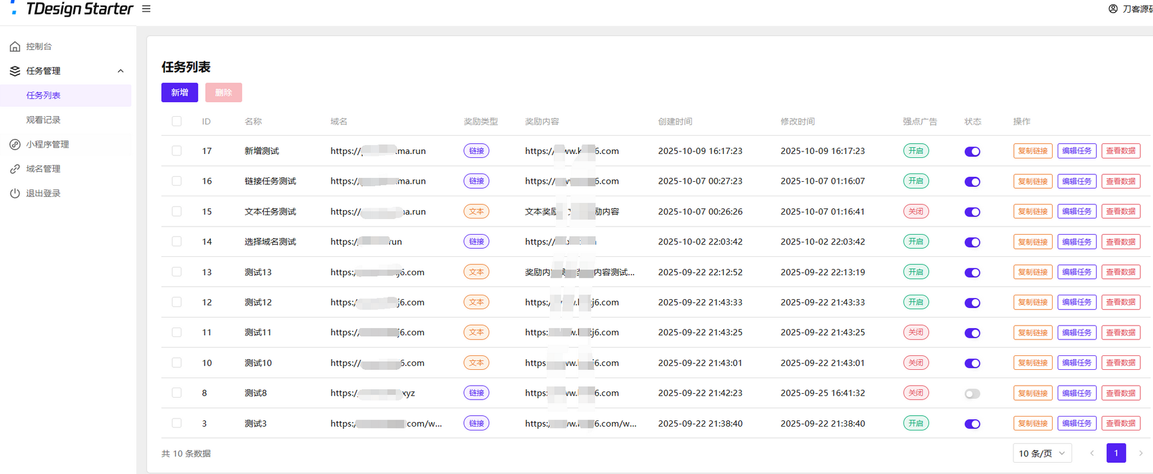Screen dimensions: 1153x474
Task: Click 编辑任务 for 链接任务测试 row
Action: 1077,181
